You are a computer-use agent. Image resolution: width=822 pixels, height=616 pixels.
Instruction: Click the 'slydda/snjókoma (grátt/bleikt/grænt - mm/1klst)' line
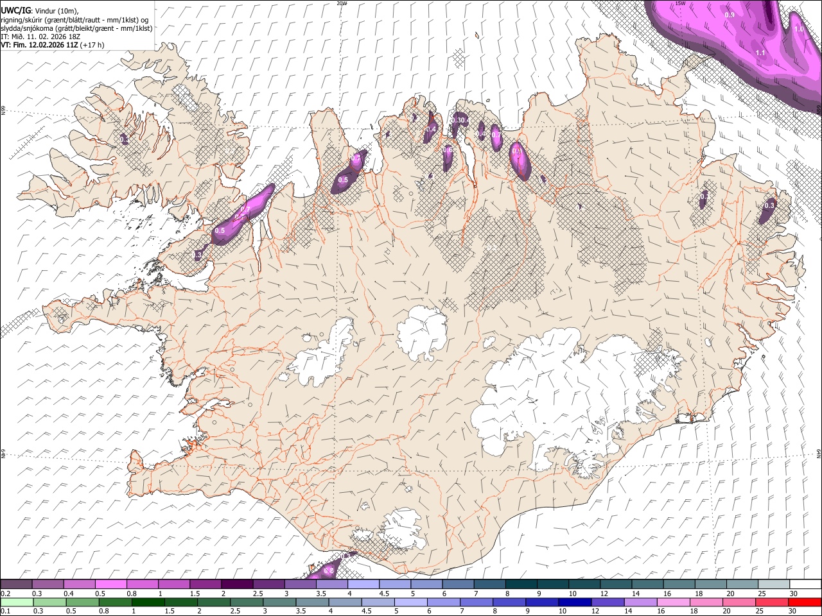pos(76,28)
